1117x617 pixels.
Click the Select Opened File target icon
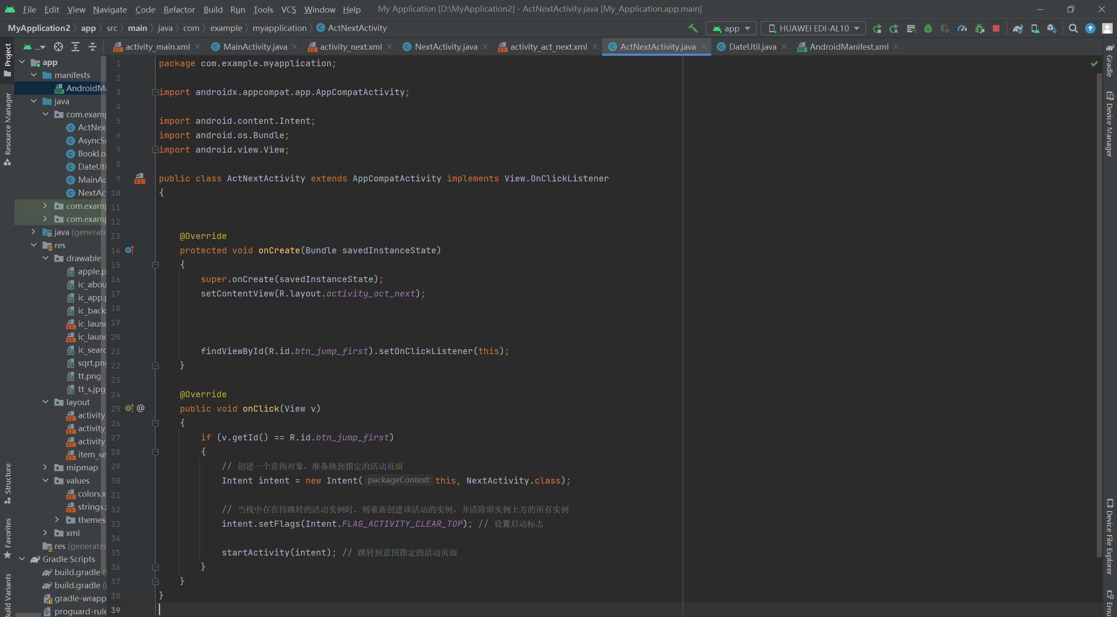click(x=58, y=47)
